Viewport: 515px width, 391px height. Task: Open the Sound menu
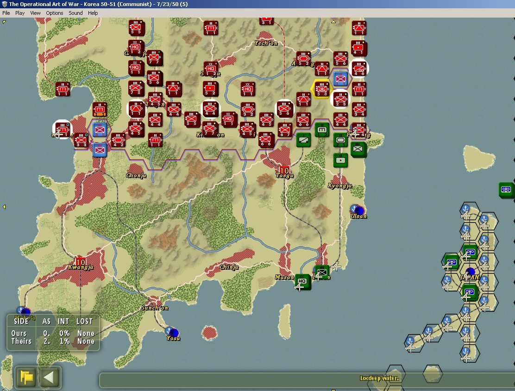(x=75, y=13)
